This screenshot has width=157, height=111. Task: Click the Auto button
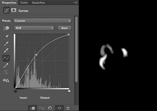65,28
